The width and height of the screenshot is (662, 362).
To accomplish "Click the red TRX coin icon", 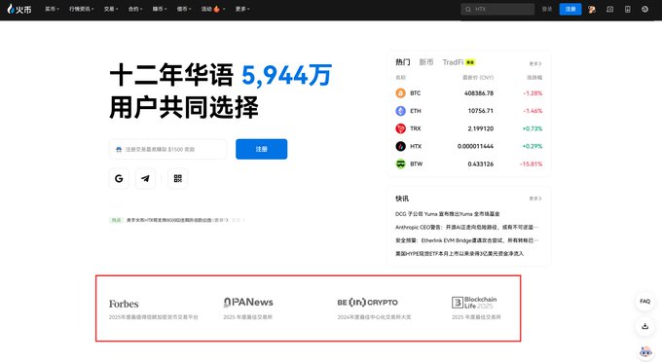I will [400, 128].
